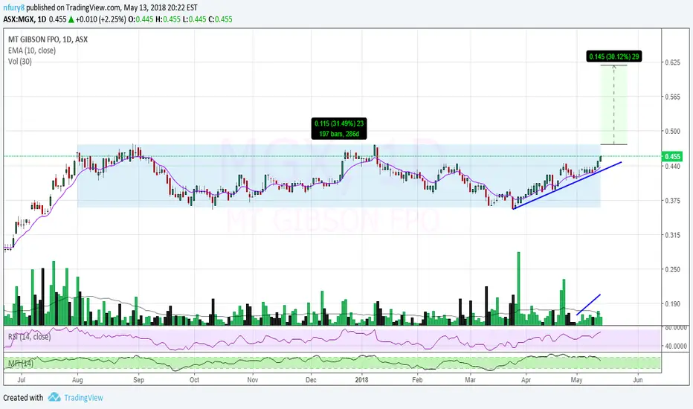
Task: Click the RSI (14, close) indicator label
Action: pos(29,337)
